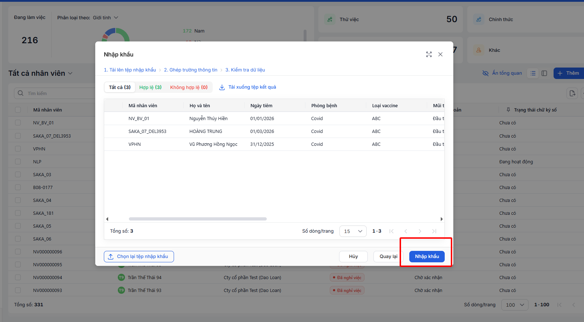This screenshot has width=584, height=322.
Task: Click the Khác category icon
Action: pyautogui.click(x=479, y=50)
